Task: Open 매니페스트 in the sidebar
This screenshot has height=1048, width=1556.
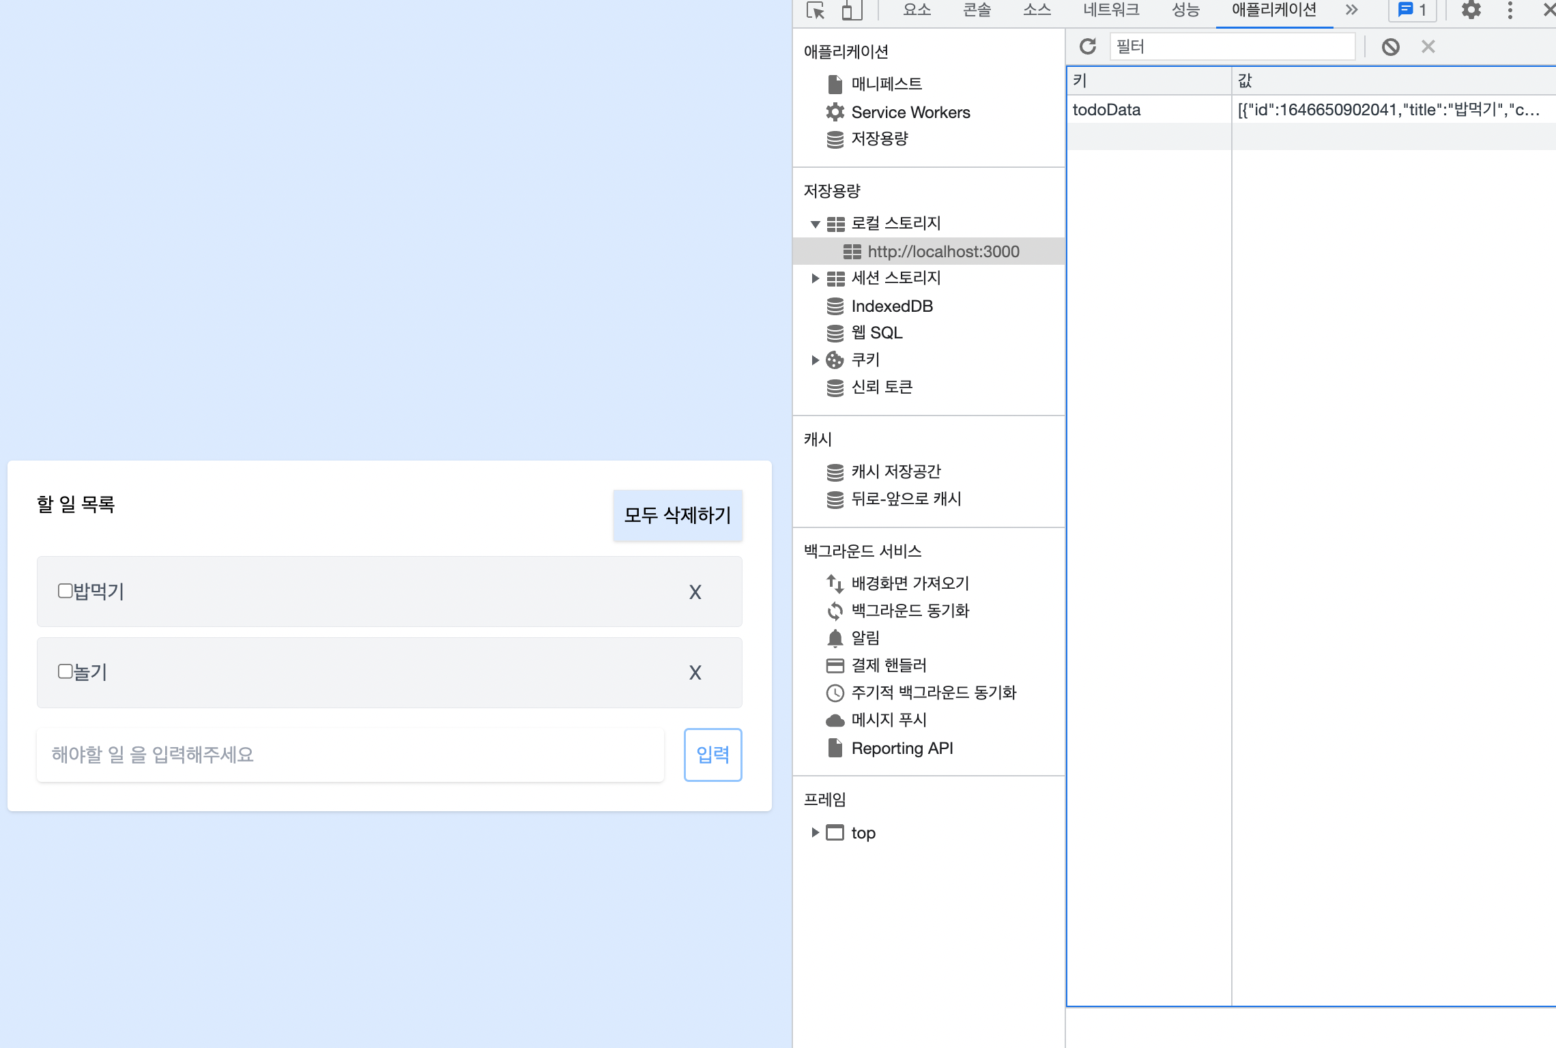Action: 887,84
